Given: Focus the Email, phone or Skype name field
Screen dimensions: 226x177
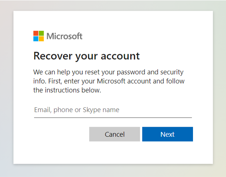Looking at the screenshot, I should coord(113,110).
